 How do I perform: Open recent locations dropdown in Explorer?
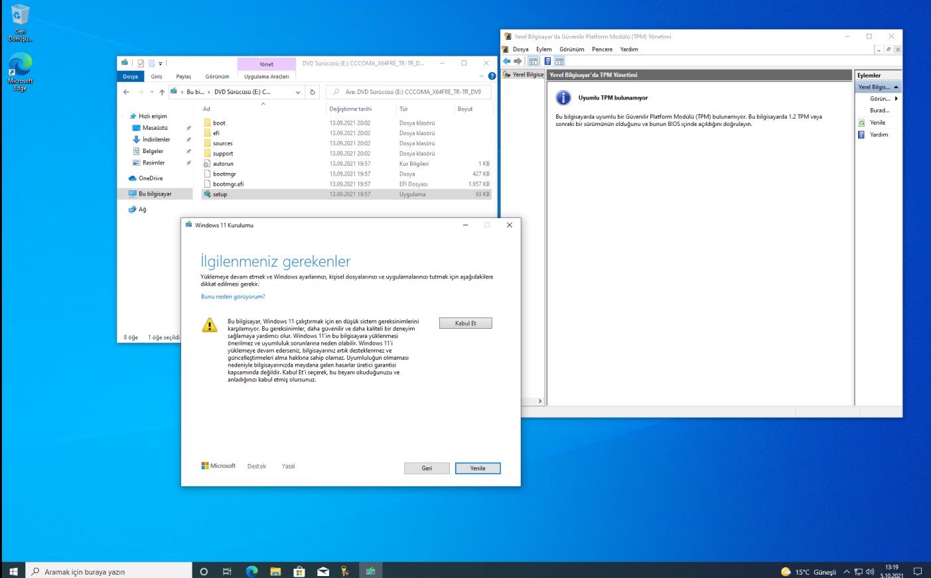(x=152, y=92)
